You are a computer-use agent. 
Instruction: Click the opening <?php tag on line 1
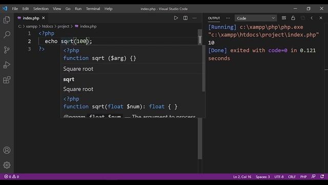pos(47,33)
